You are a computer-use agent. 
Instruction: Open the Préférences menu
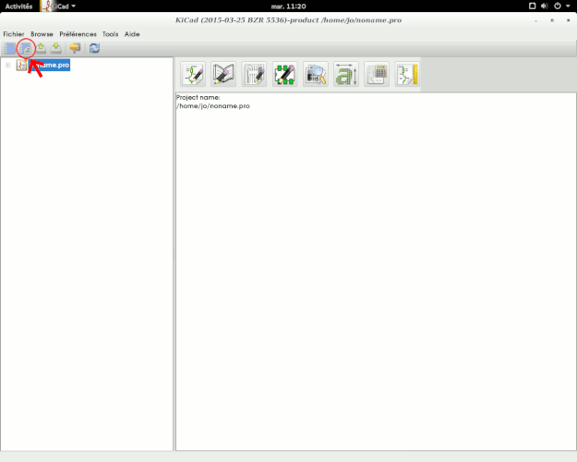[x=78, y=34]
